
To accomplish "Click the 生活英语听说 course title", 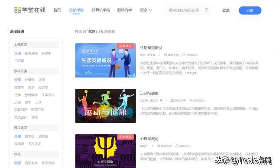I will tap(151, 48).
